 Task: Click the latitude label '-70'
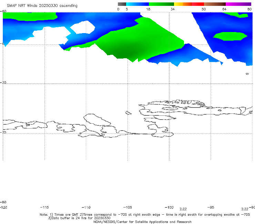[3, 83]
